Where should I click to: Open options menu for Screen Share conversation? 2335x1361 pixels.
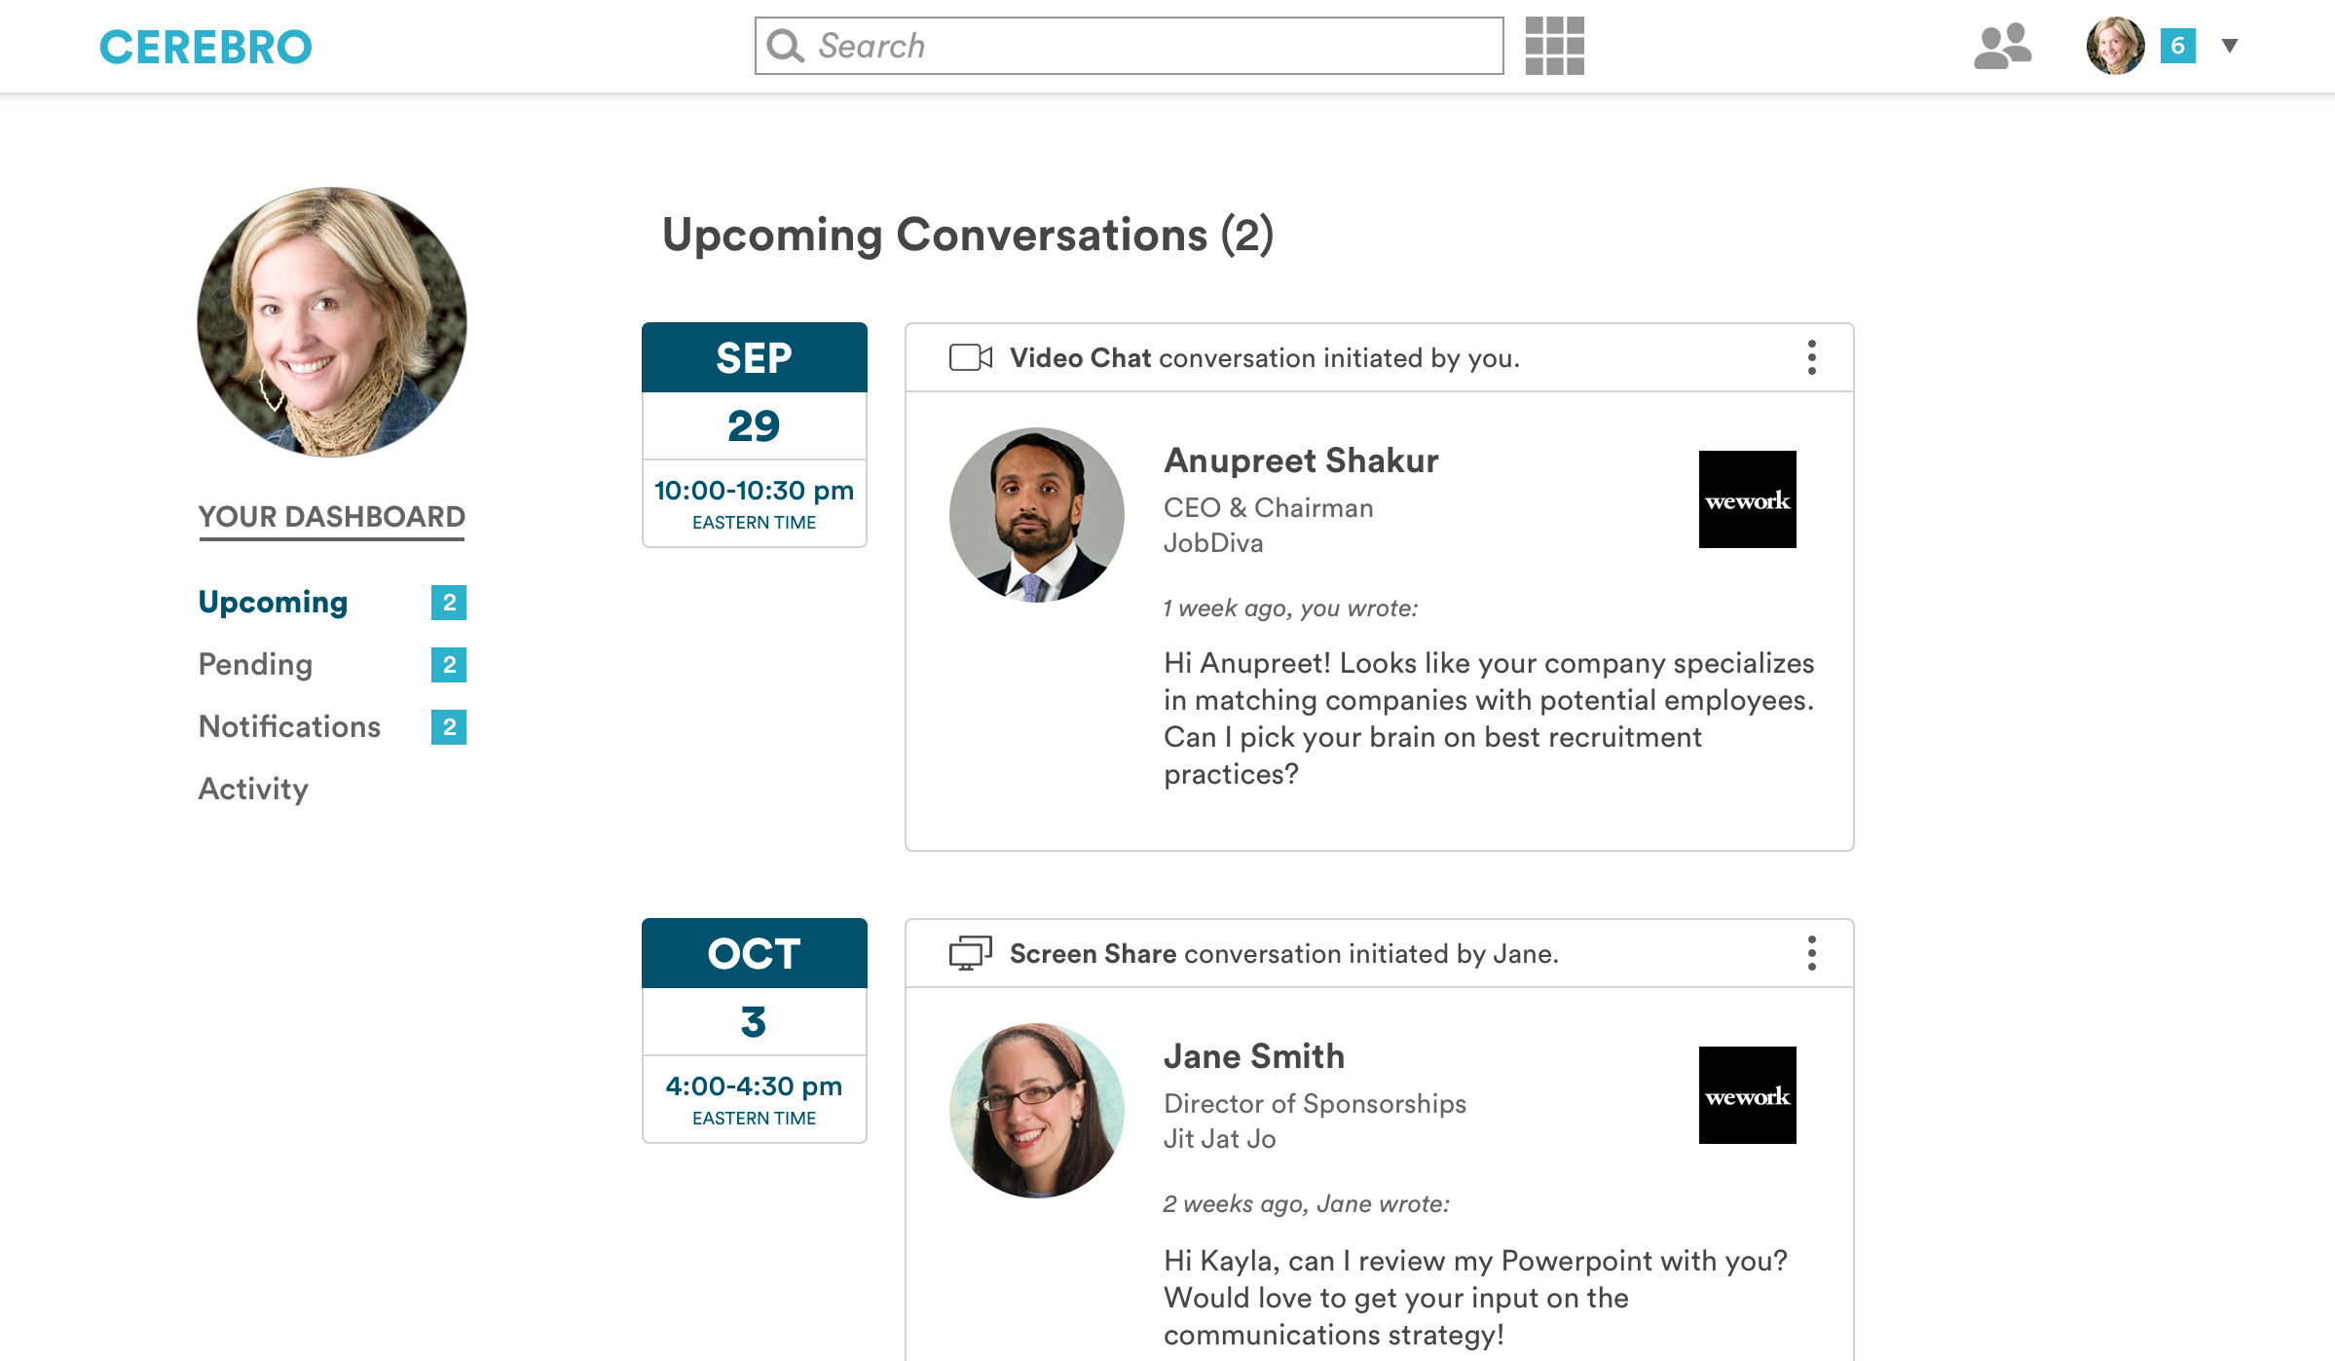[x=1811, y=953]
